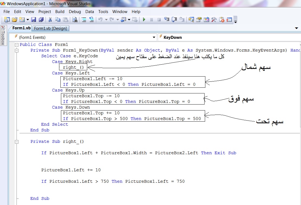This screenshot has width=301, height=205.
Task: Click the Paste clipboard icon
Action: pyautogui.click(x=66, y=20)
